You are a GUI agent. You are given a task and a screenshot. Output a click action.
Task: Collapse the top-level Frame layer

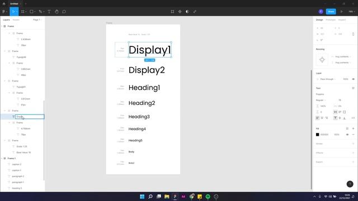tap(2, 26)
